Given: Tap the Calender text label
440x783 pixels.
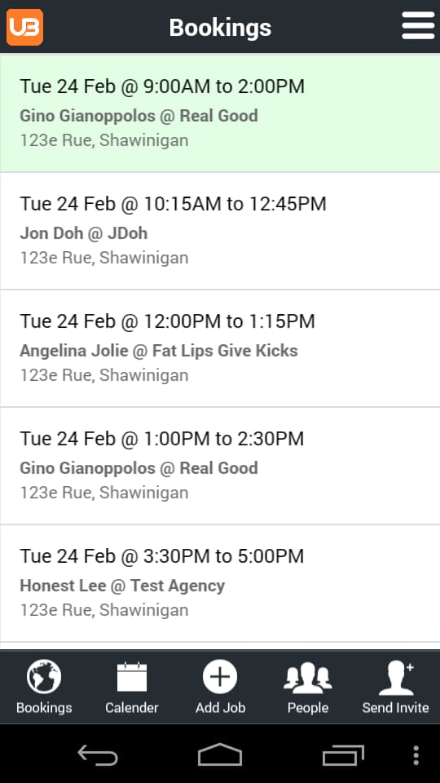Looking at the screenshot, I should [132, 708].
